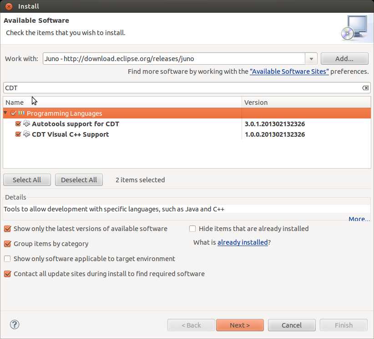Click the Add... button
374x339 pixels.
coord(344,58)
